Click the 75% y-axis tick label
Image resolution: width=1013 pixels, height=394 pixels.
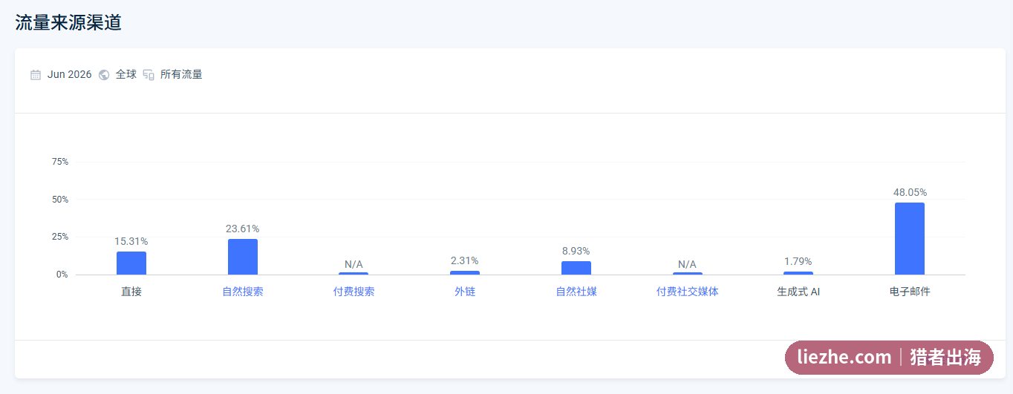(59, 162)
